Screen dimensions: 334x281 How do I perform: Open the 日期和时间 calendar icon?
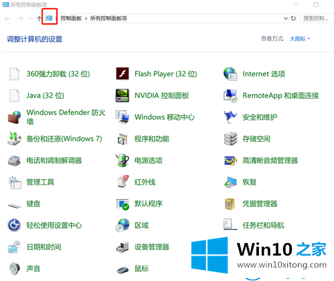click(14, 247)
